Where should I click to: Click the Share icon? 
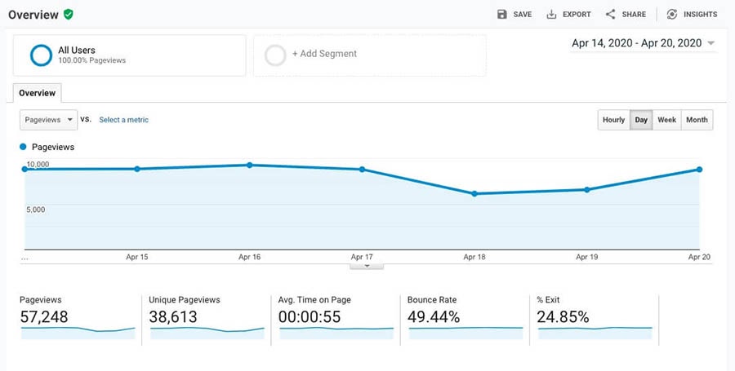tap(610, 14)
